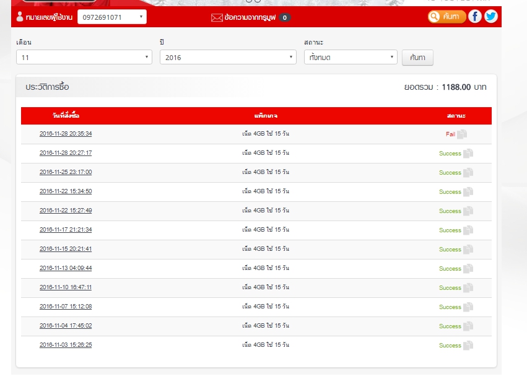This screenshot has width=527, height=384.
Task: Click document icon in the 2016-11-03 15:26:25 row
Action: pyautogui.click(x=468, y=345)
